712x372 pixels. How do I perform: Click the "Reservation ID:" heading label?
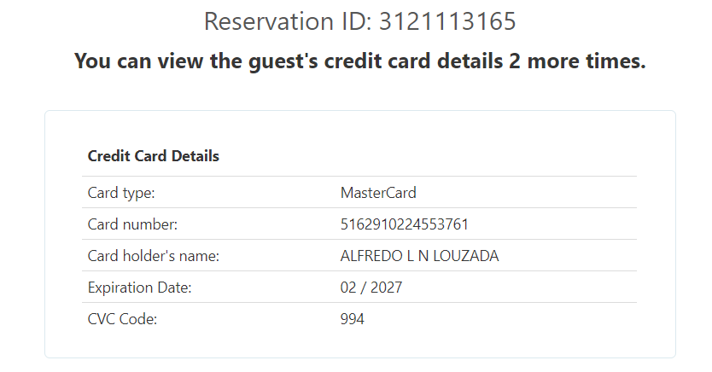tap(284, 20)
